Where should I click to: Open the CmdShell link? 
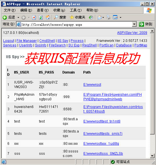[x=47, y=41]
